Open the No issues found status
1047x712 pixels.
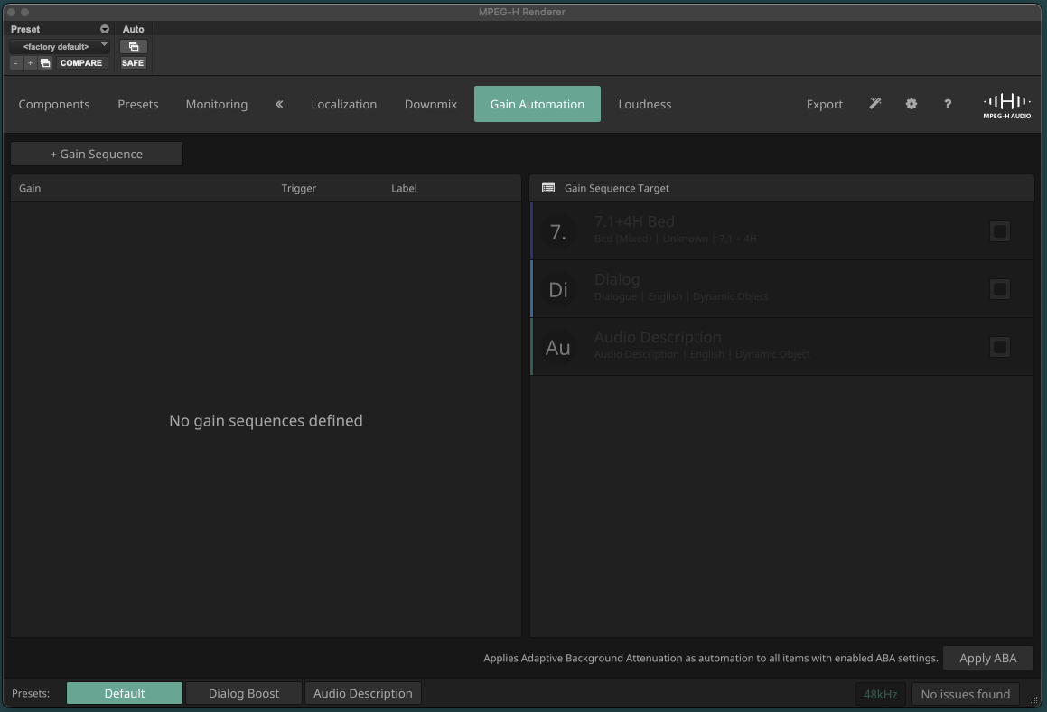(966, 694)
